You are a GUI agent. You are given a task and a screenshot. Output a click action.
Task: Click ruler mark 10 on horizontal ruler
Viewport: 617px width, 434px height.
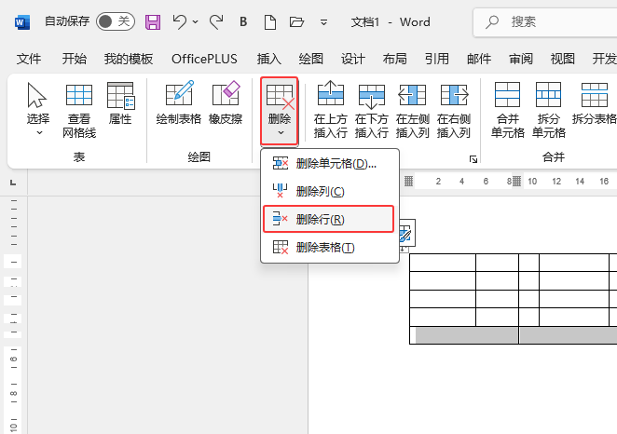pos(532,182)
